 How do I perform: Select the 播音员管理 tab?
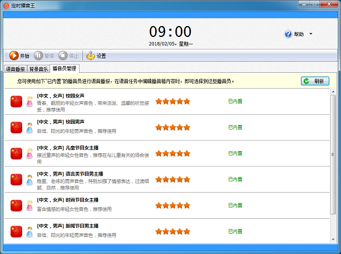[64, 69]
